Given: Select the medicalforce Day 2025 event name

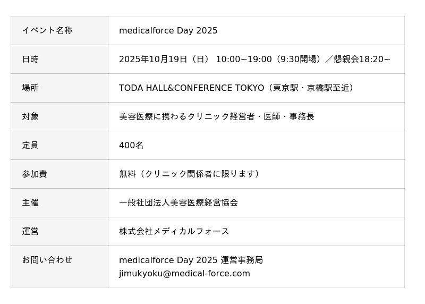Looking at the screenshot, I should tap(168, 30).
